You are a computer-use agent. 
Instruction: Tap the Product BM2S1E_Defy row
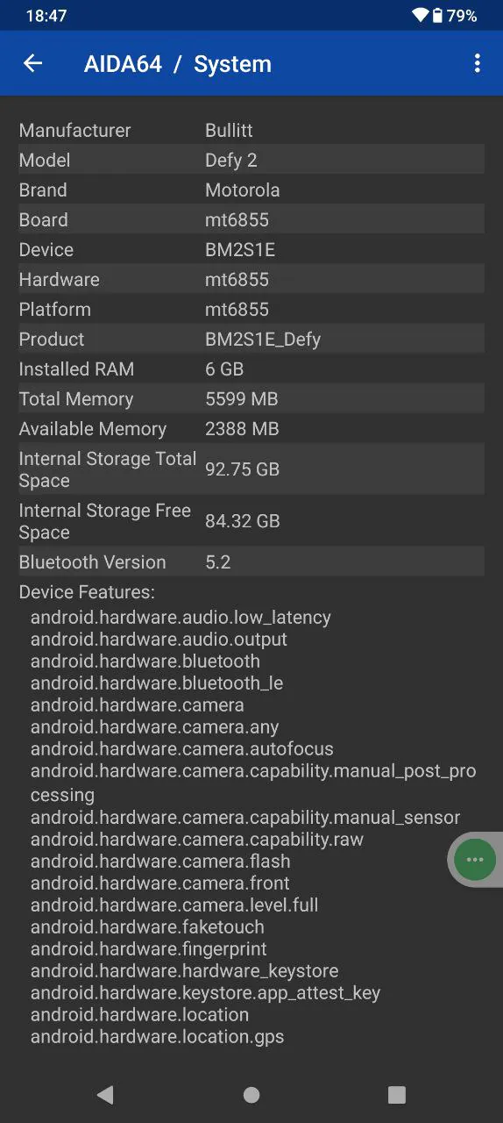pyautogui.click(x=251, y=339)
